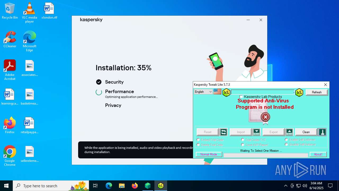Click the reset arrows icon next to Reset
Image resolution: width=339 pixels, height=191 pixels.
pos(224,132)
